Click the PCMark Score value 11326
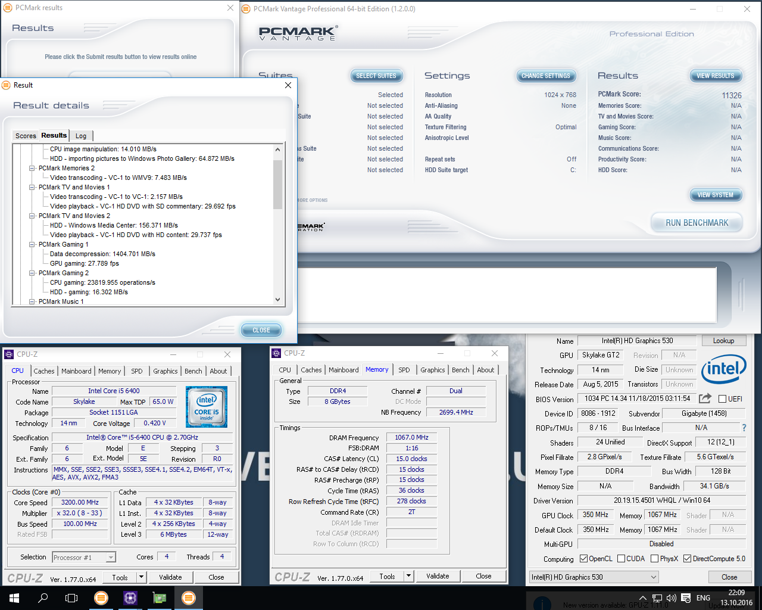This screenshot has width=762, height=610. coord(732,95)
